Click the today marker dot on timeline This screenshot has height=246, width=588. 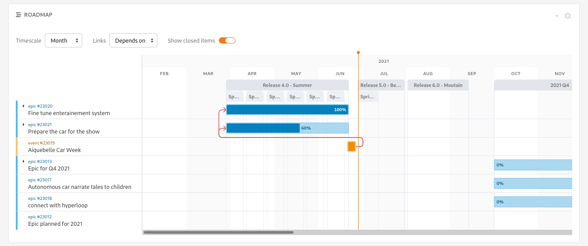(x=358, y=53)
